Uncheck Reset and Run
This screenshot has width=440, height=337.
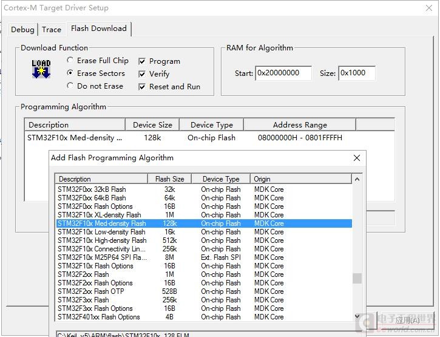(169, 86)
